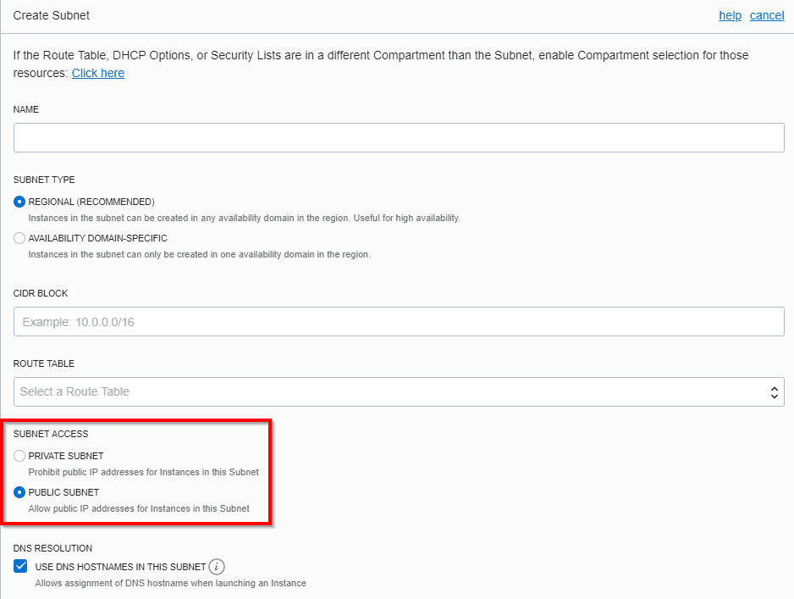794x599 pixels.
Task: Click the 'SUBNET ACCESS' section label
Action: (51, 434)
